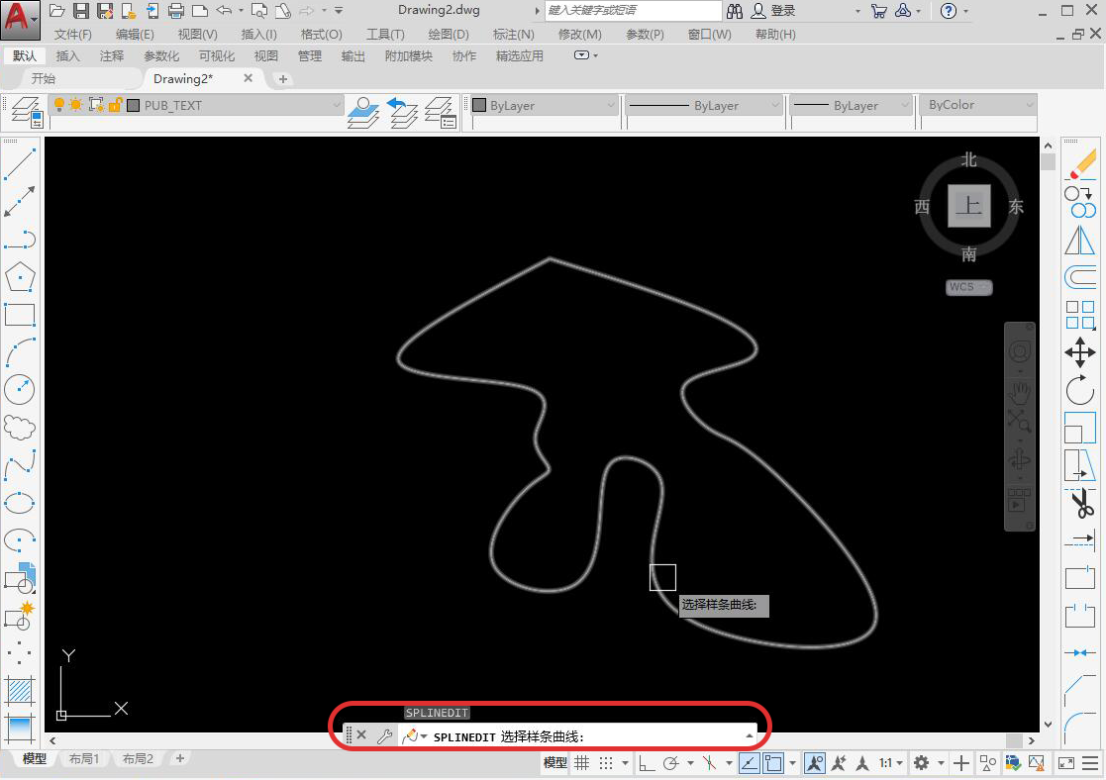This screenshot has height=780, width=1106.
Task: Select the Circle tool
Action: [x=20, y=389]
